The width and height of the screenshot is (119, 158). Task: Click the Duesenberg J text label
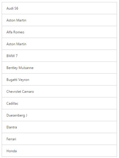(x=17, y=115)
